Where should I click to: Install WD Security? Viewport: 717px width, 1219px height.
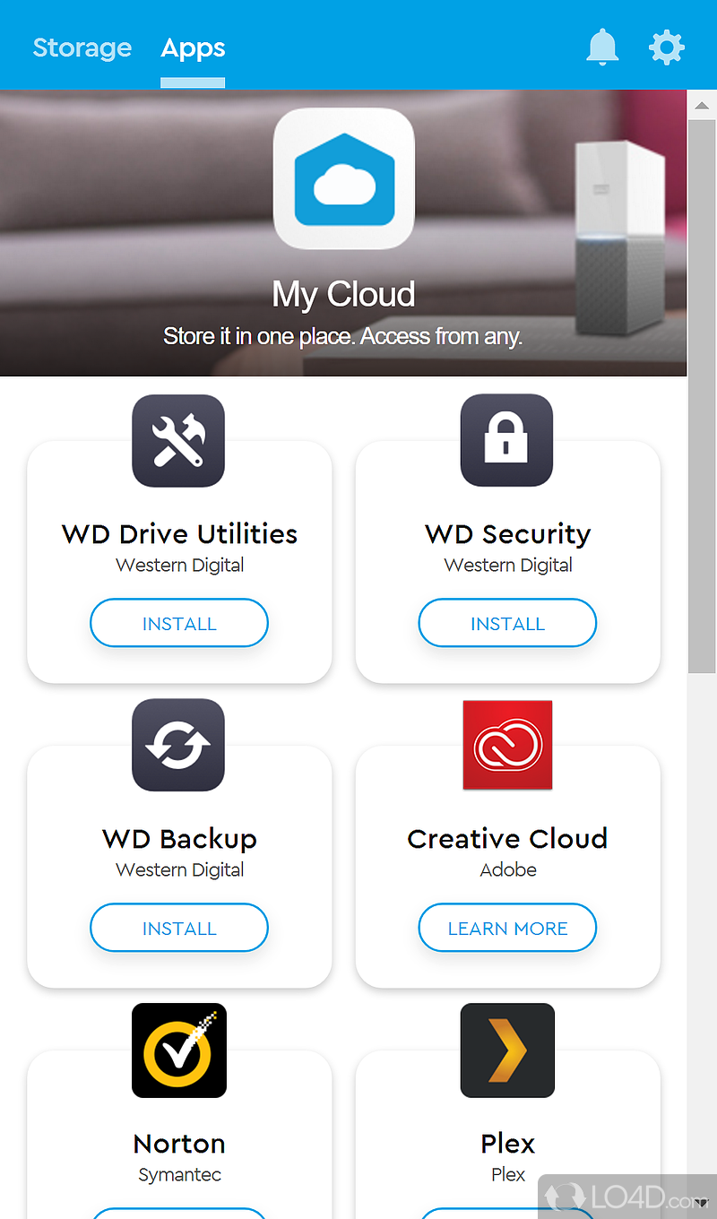click(x=507, y=623)
